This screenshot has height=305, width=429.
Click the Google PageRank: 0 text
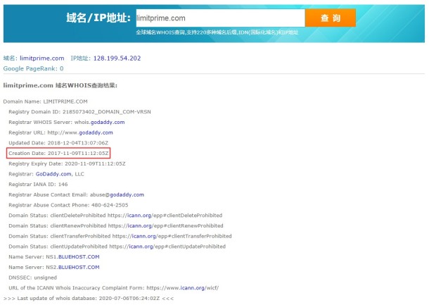point(33,68)
